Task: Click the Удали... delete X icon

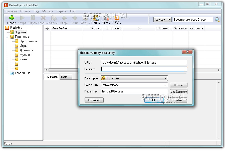Action: pyautogui.click(x=43, y=18)
